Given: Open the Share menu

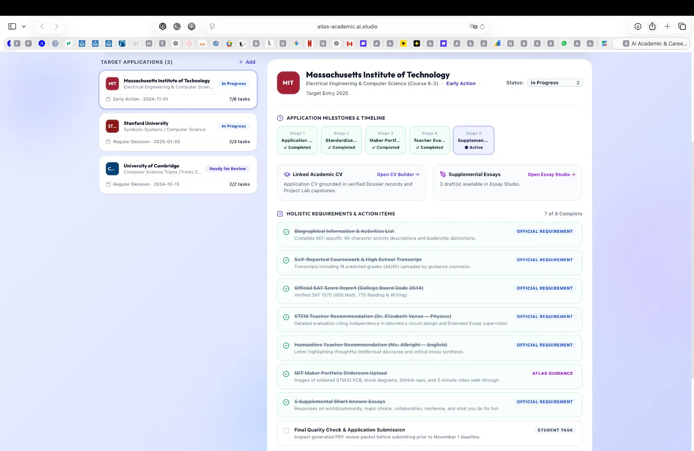Looking at the screenshot, I should (x=652, y=26).
